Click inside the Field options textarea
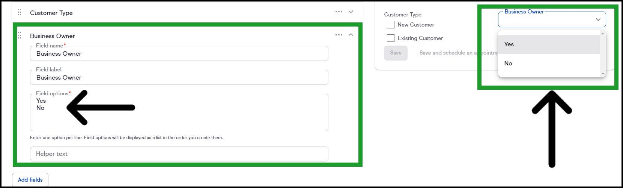Viewport: 623px width, 188px height. (179, 113)
